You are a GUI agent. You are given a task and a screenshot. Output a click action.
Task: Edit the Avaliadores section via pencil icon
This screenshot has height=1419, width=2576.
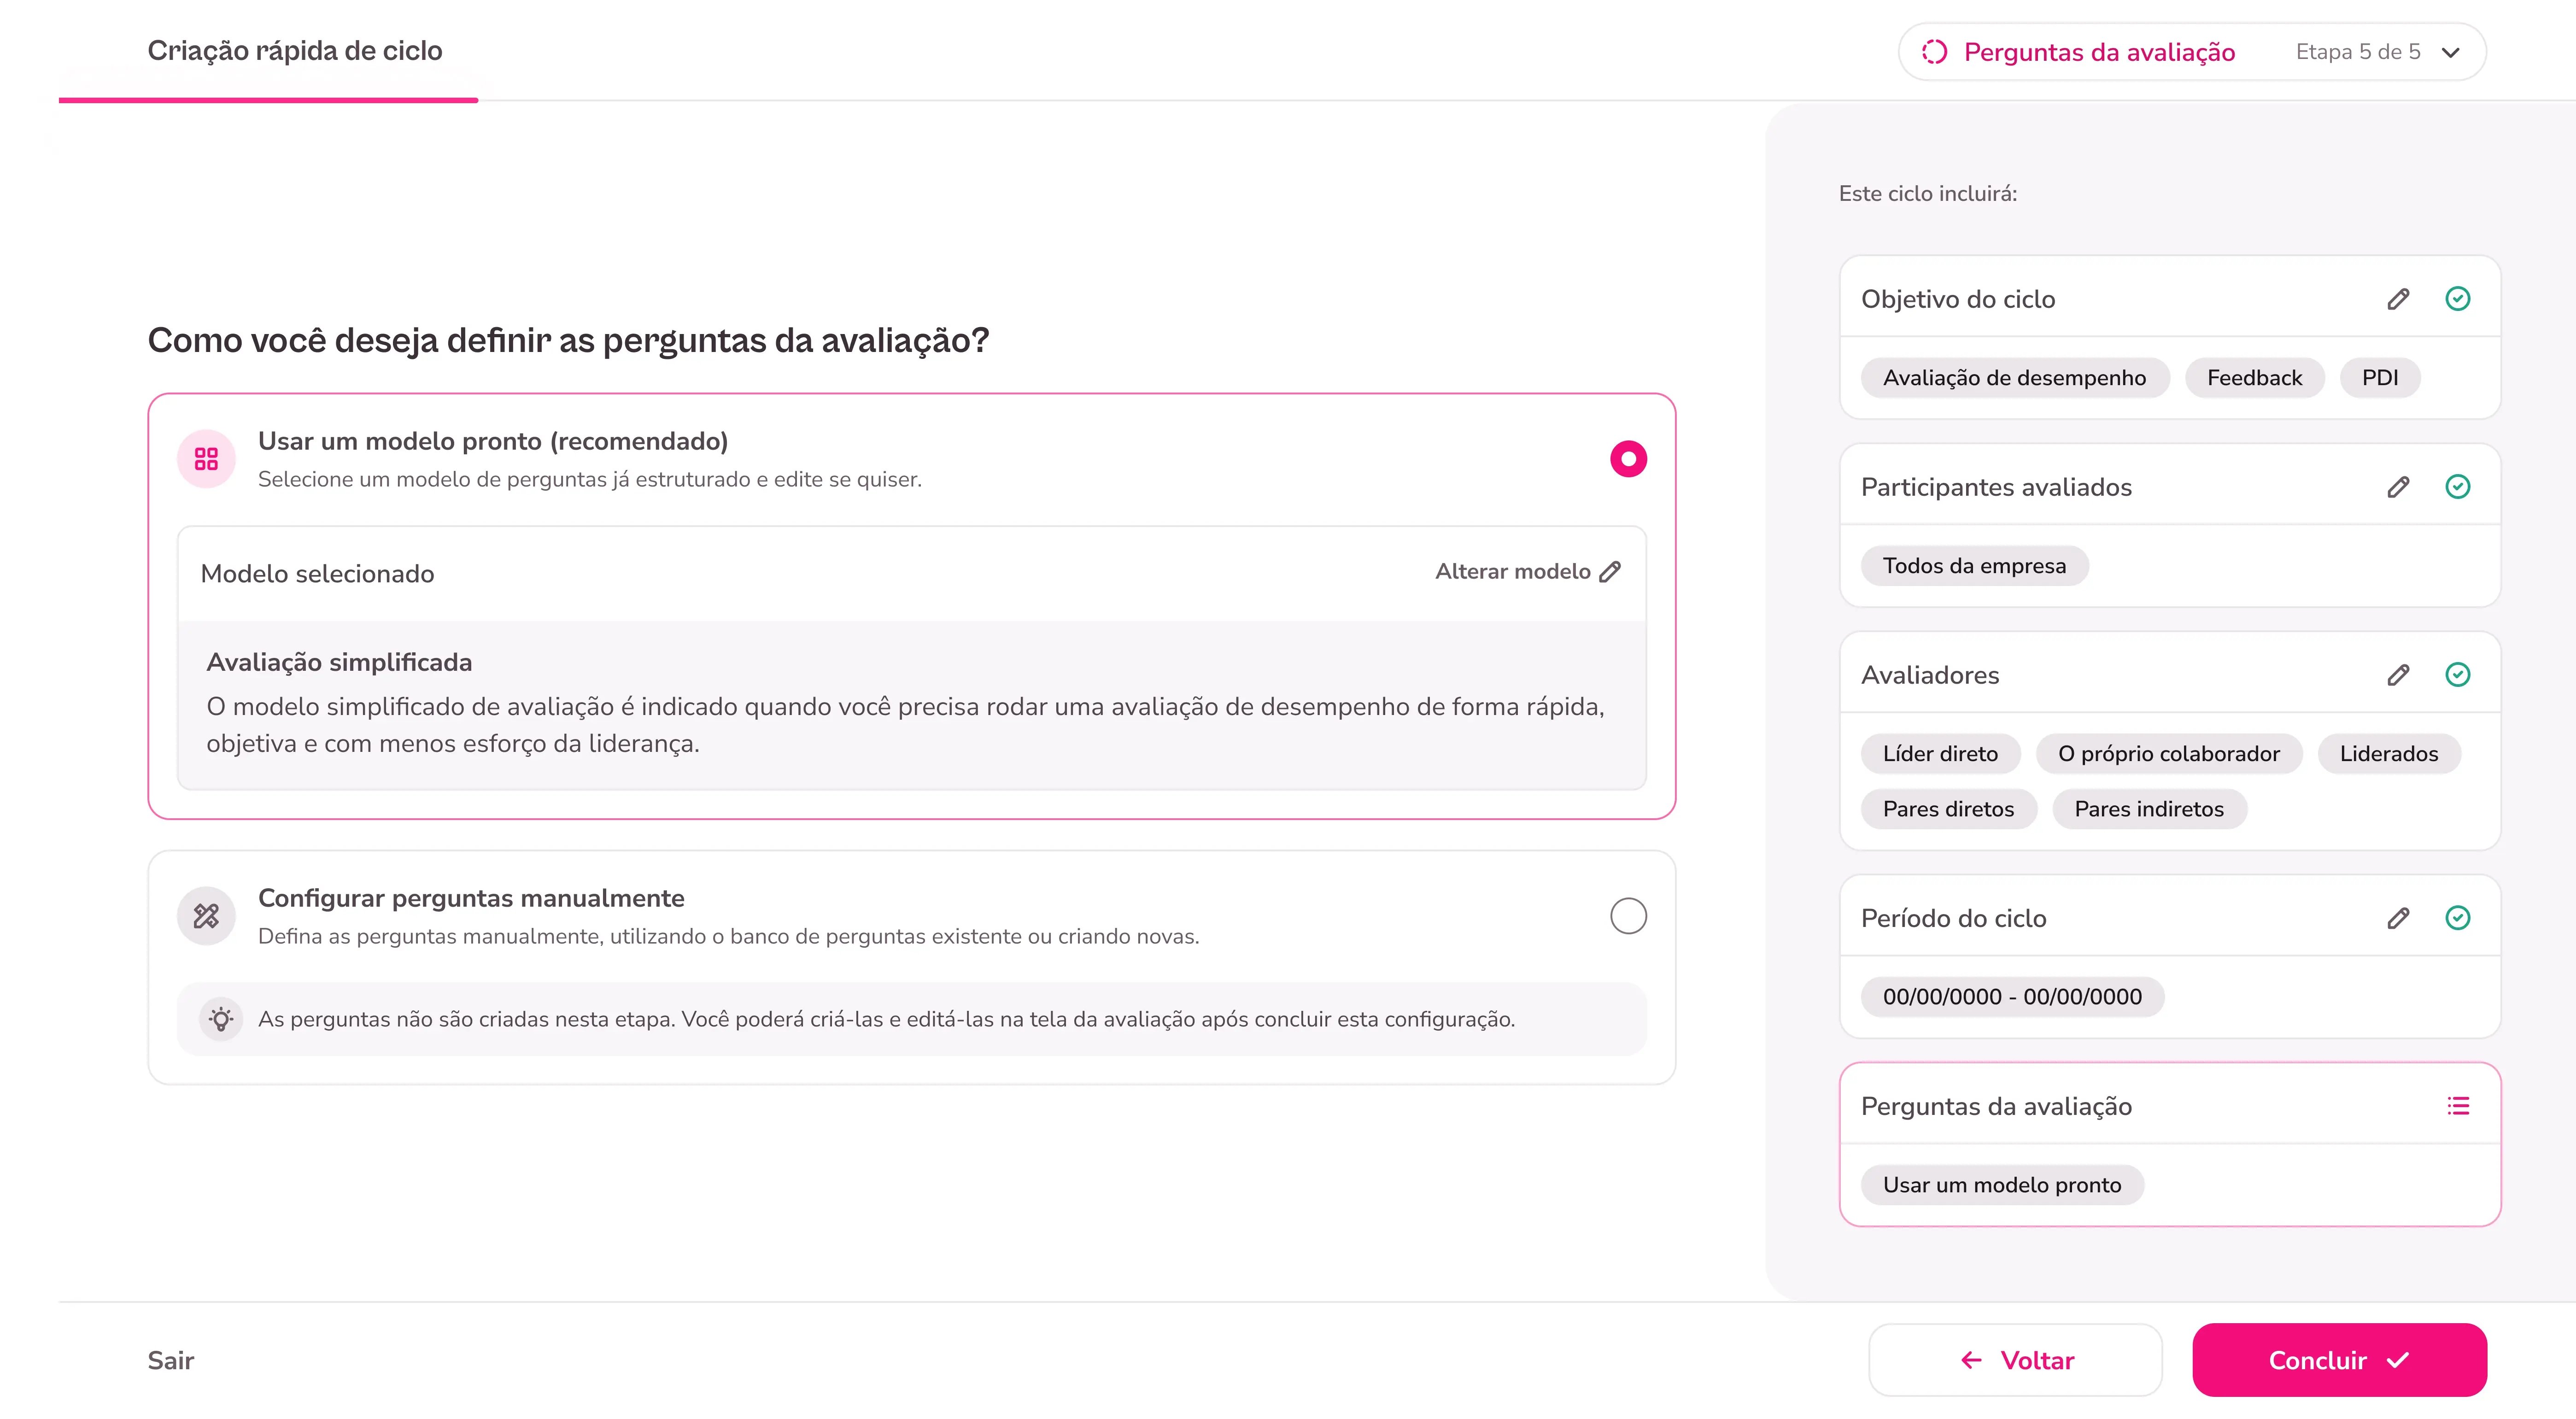2398,675
